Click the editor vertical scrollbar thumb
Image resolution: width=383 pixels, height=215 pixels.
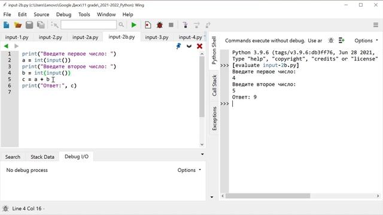click(202, 87)
